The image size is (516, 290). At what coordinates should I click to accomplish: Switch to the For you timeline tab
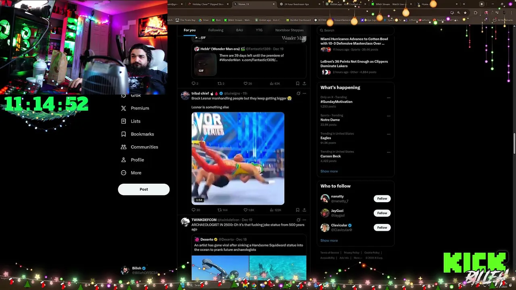click(x=189, y=30)
